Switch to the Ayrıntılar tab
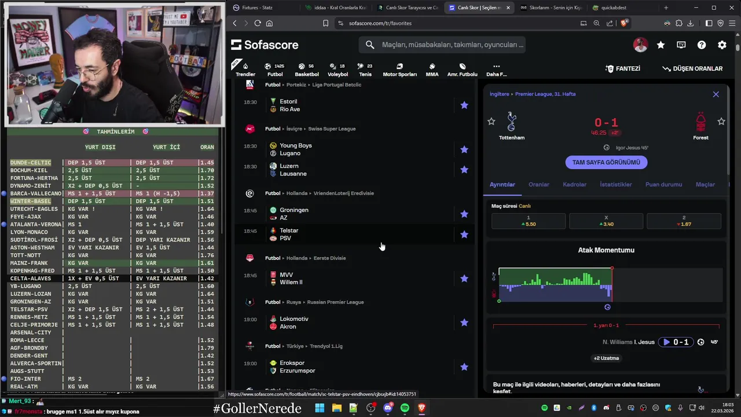Viewport: 741px width, 417px height. point(502,184)
